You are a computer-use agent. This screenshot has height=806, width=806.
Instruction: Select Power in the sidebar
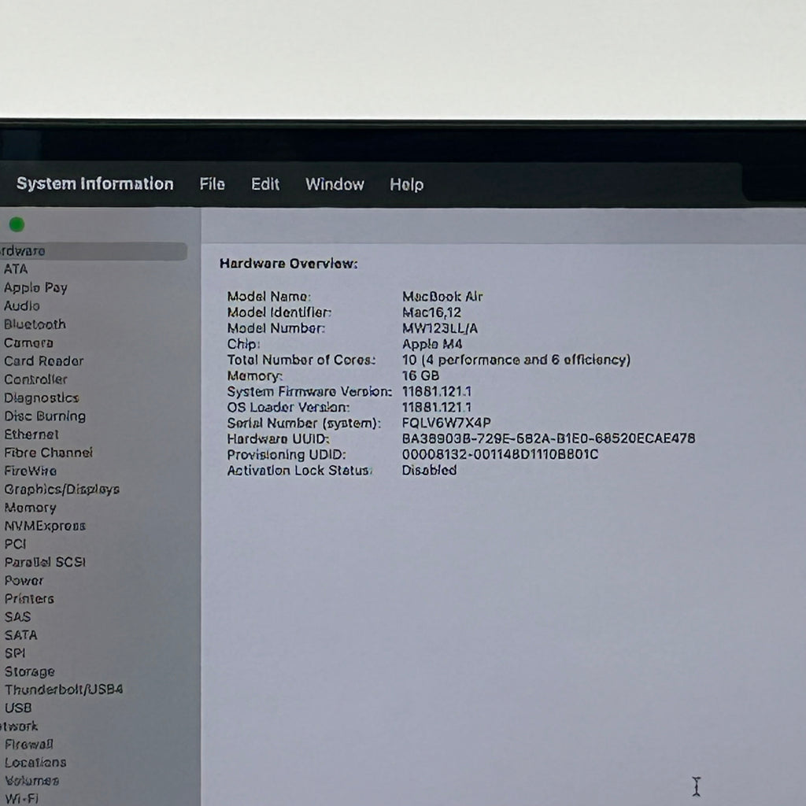tap(24, 581)
